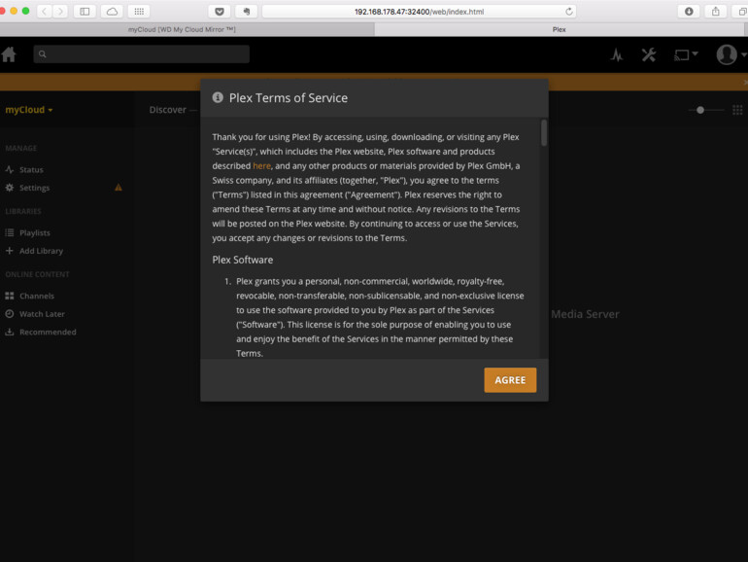Image resolution: width=748 pixels, height=562 pixels.
Task: Click the Evernote extension icon
Action: point(247,12)
